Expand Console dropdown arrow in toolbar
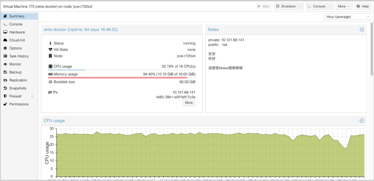Image resolution: width=374 pixels, height=181 pixels. 330,6
